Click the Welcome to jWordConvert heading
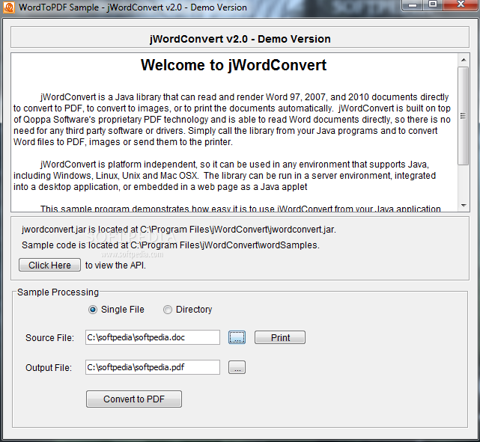Viewport: 480px width, 442px height. point(234,65)
